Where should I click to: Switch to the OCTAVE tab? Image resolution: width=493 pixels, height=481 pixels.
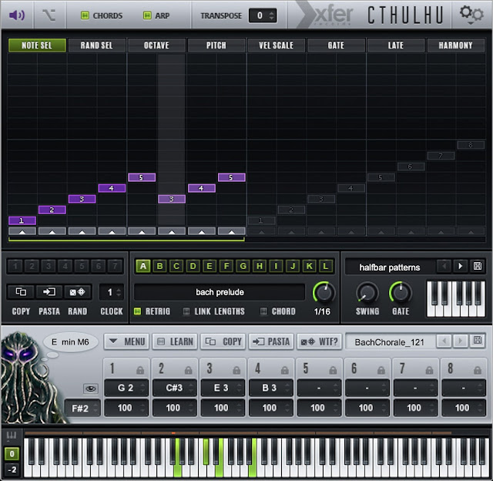tap(156, 45)
